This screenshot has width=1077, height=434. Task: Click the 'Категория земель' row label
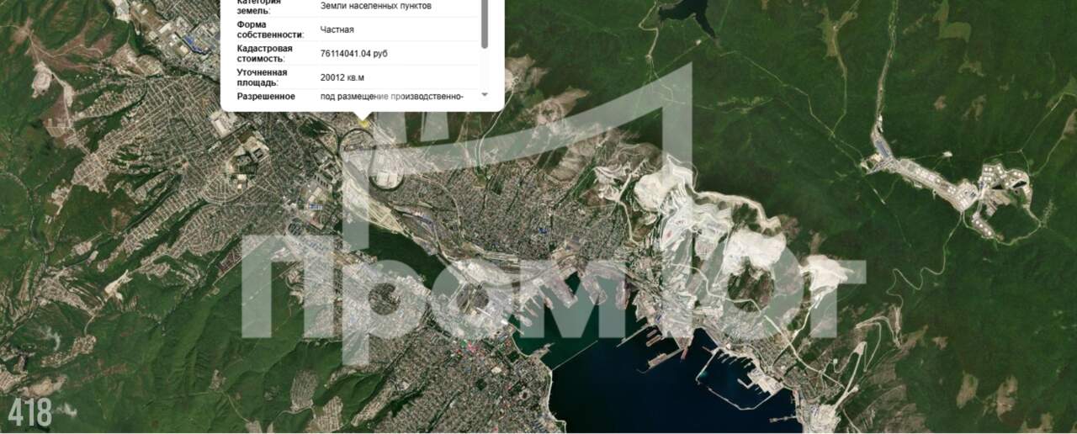click(259, 6)
